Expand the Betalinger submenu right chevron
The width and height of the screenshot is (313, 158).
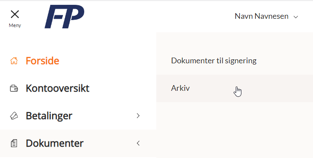click(x=138, y=116)
